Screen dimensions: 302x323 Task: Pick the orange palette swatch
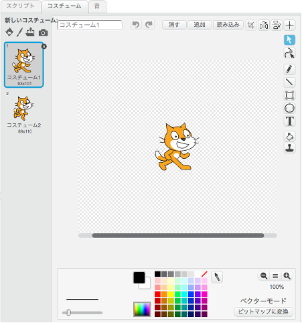[164, 294]
